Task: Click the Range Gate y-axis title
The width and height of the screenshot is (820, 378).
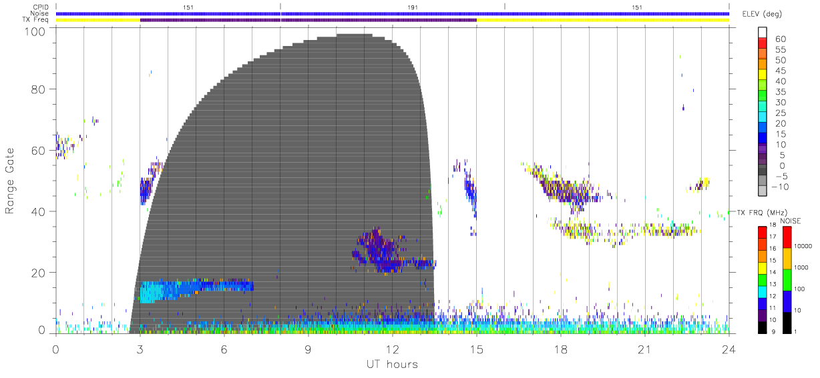Action: [x=11, y=181]
